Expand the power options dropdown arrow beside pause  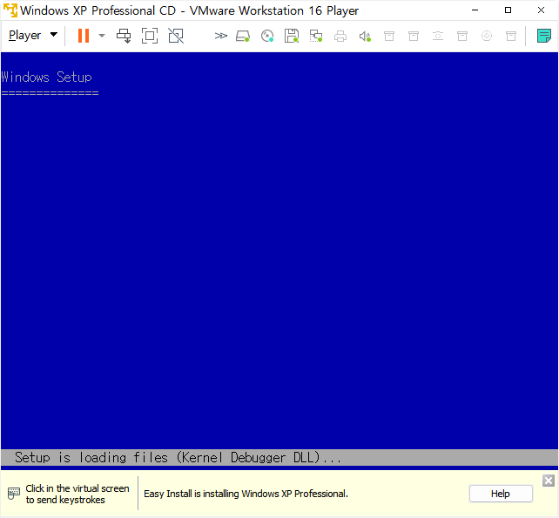(102, 36)
